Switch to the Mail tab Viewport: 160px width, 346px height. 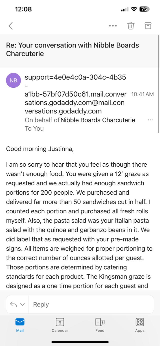coord(20,325)
